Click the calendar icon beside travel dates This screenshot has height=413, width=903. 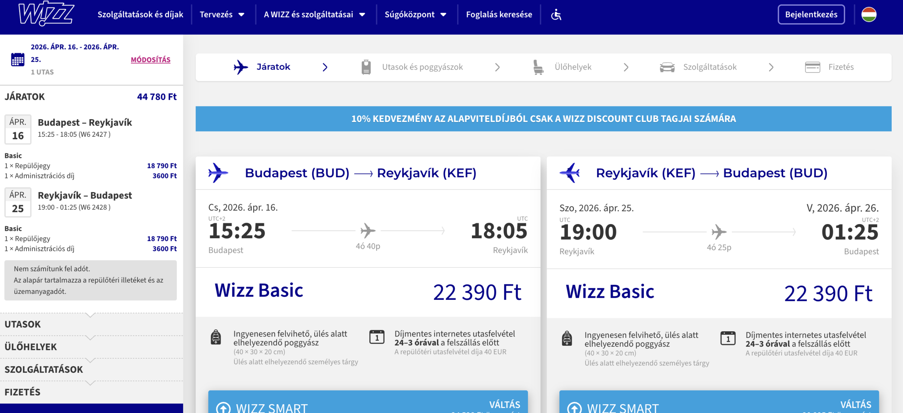pyautogui.click(x=18, y=60)
